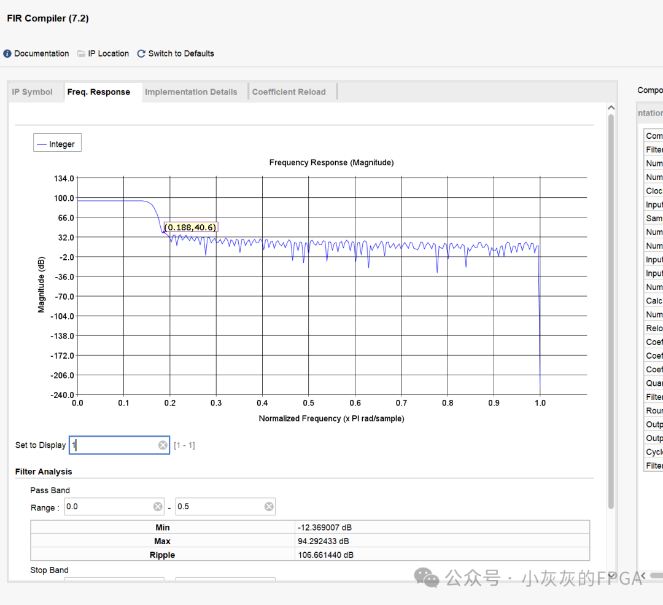663x605 pixels.
Task: Click the Switch to Defaults refresh icon
Action: [x=141, y=53]
